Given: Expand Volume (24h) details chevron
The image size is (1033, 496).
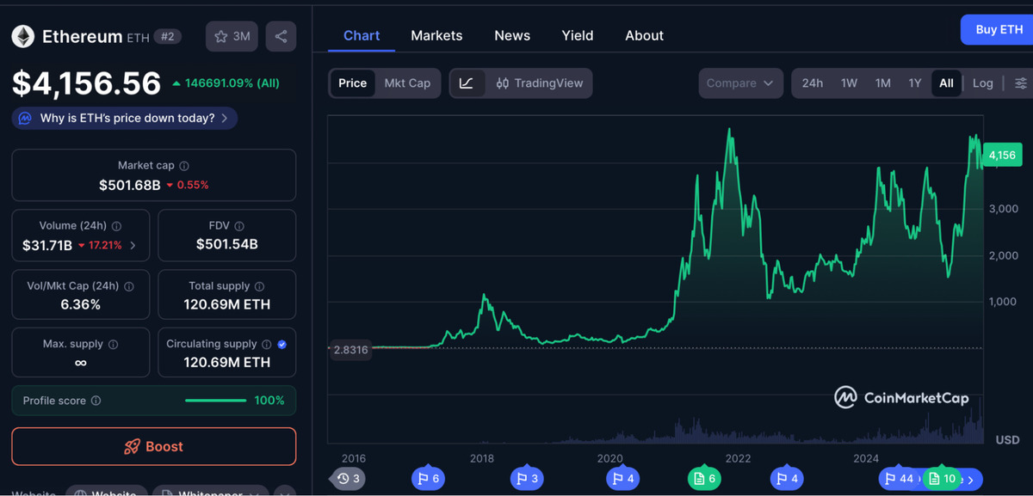Looking at the screenshot, I should pyautogui.click(x=133, y=246).
